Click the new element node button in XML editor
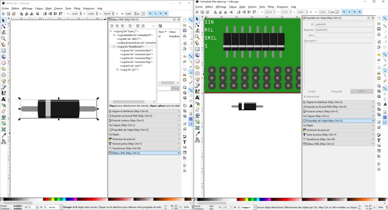388x210 pixels. pos(112,26)
